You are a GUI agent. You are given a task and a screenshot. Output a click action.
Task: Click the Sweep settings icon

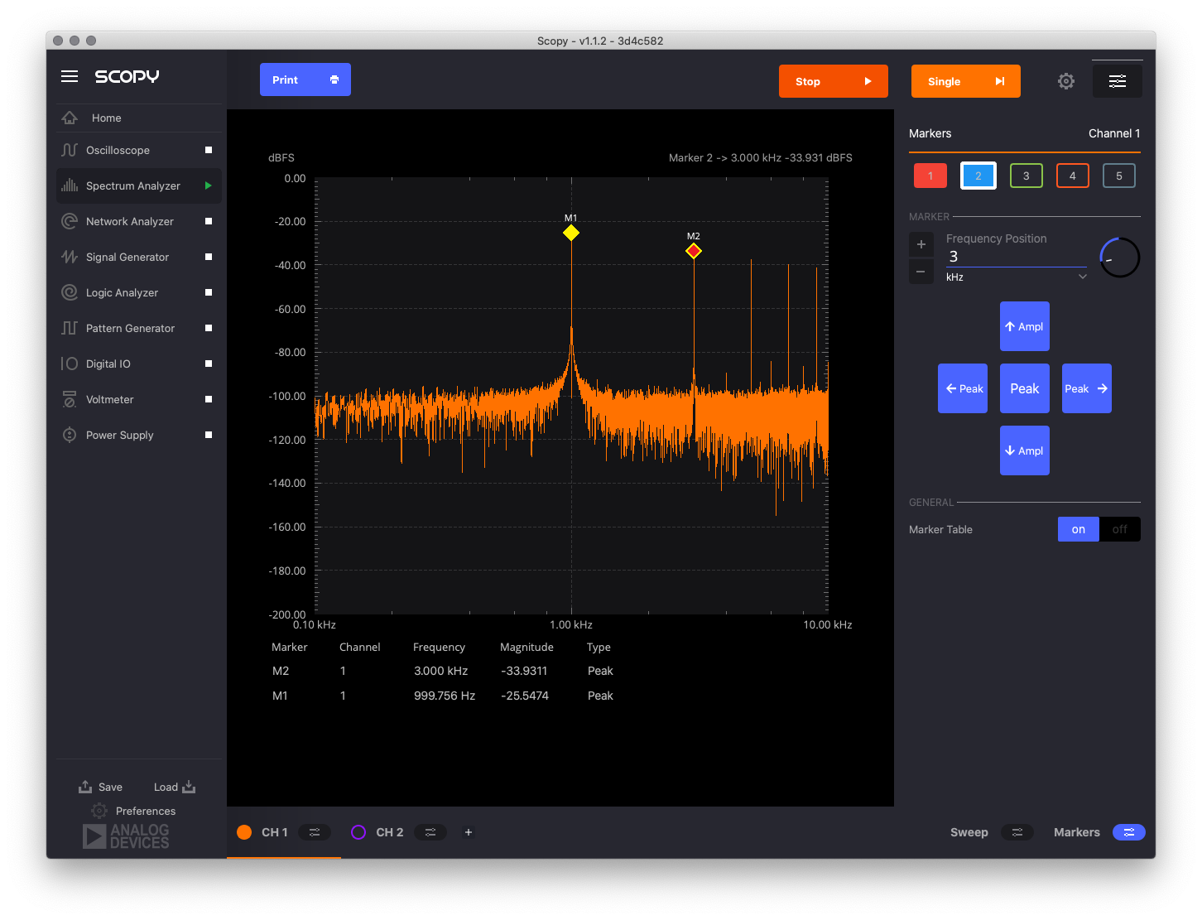click(1017, 832)
